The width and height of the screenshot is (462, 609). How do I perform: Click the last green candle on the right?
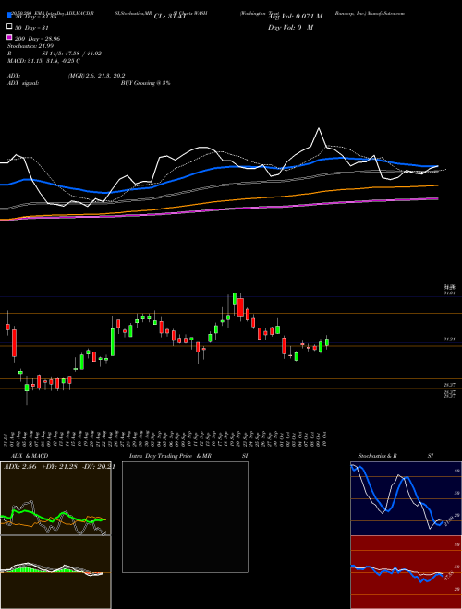click(x=327, y=342)
